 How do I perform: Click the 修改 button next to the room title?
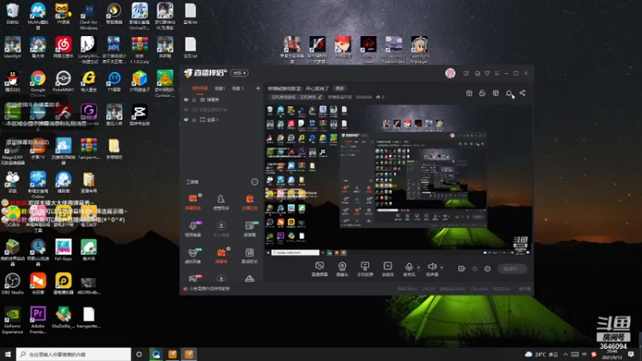[339, 88]
